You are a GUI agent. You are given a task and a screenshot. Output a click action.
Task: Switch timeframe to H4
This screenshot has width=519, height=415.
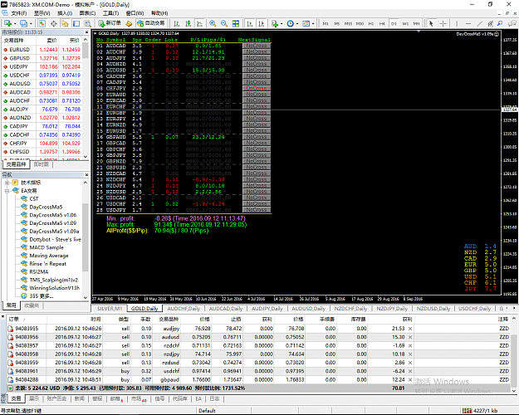click(382, 23)
